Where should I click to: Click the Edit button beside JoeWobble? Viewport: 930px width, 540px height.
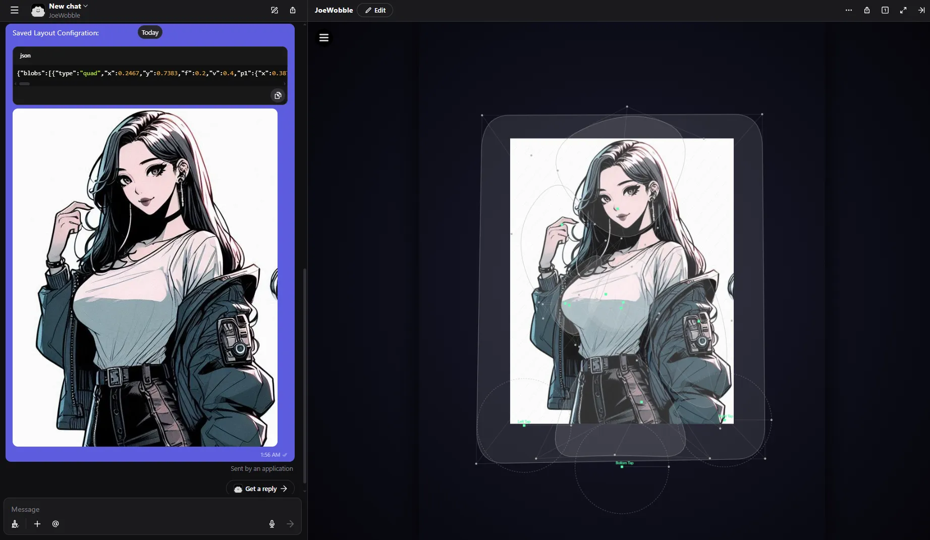pyautogui.click(x=375, y=10)
